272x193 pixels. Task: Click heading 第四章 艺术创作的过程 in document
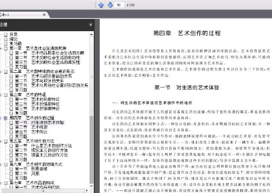click(187, 33)
